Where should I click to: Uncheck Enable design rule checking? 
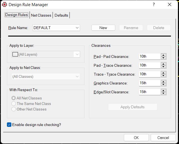coord(9,125)
